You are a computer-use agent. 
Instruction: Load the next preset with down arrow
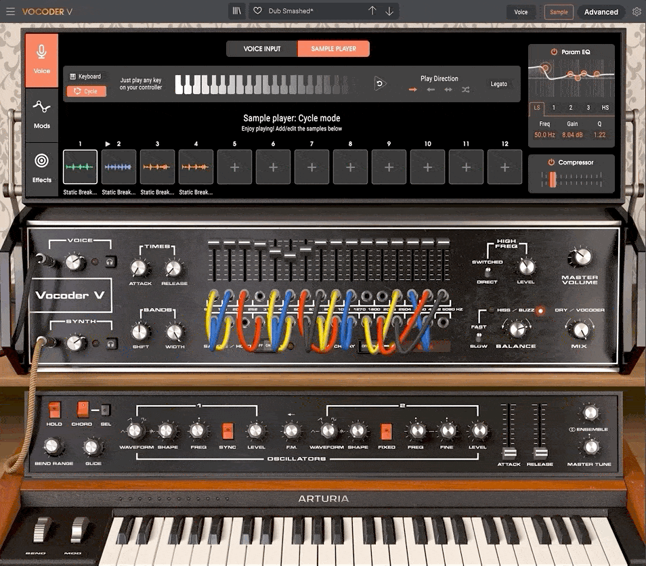[x=389, y=11]
